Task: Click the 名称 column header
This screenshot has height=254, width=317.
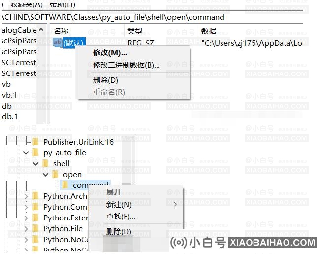Action: tap(87, 31)
